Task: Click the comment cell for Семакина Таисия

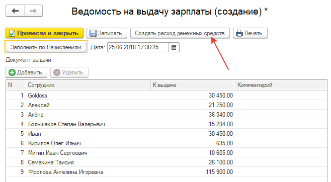Action: tap(281, 162)
